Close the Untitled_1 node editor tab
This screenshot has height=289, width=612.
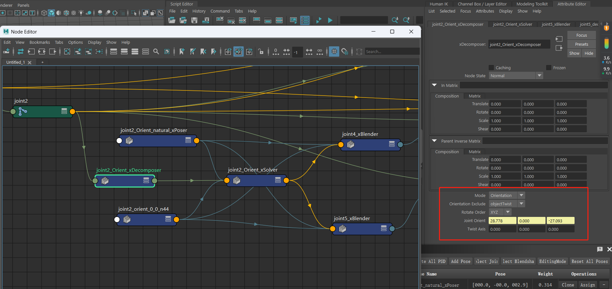pos(30,62)
